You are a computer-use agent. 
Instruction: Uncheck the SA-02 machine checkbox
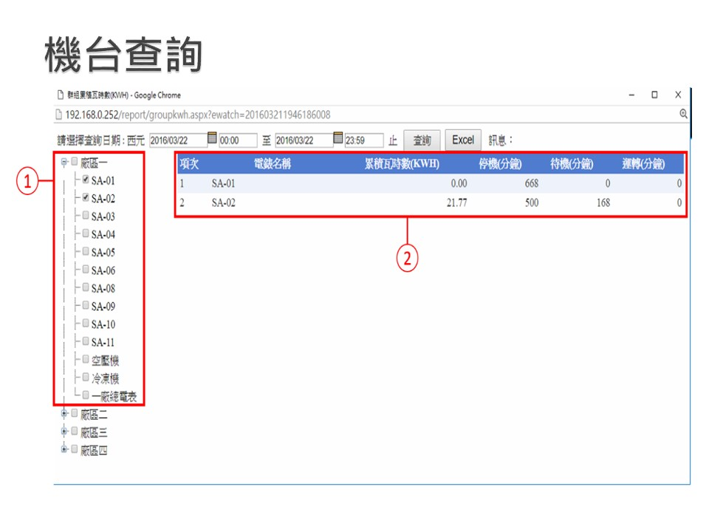pyautogui.click(x=86, y=198)
